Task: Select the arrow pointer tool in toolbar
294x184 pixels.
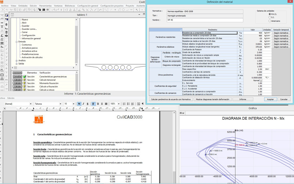Action: click(x=137, y=10)
